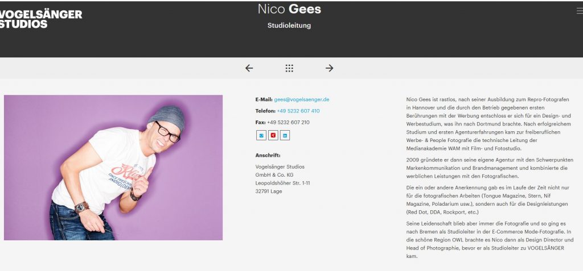The height and width of the screenshot is (271, 583).
Task: Click the "Leopoldshöher Str. 1-11" address line
Action: (283, 183)
